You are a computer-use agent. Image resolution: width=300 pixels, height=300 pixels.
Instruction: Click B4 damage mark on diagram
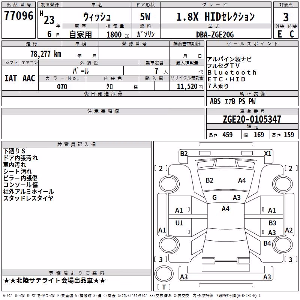pyautogui.click(x=267, y=243)
